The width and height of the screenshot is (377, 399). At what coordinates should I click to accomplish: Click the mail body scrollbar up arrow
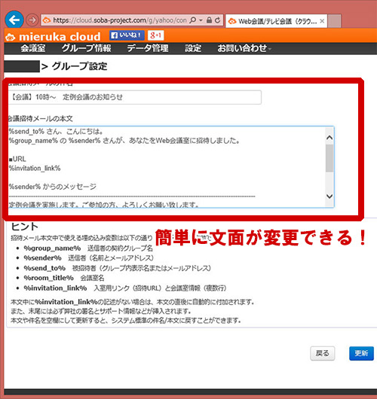pos(329,138)
